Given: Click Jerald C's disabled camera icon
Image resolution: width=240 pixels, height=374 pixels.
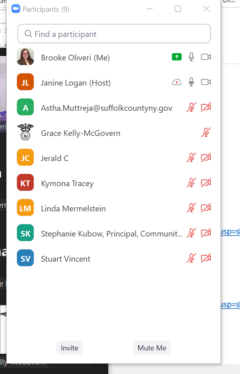Looking at the screenshot, I should [206, 158].
